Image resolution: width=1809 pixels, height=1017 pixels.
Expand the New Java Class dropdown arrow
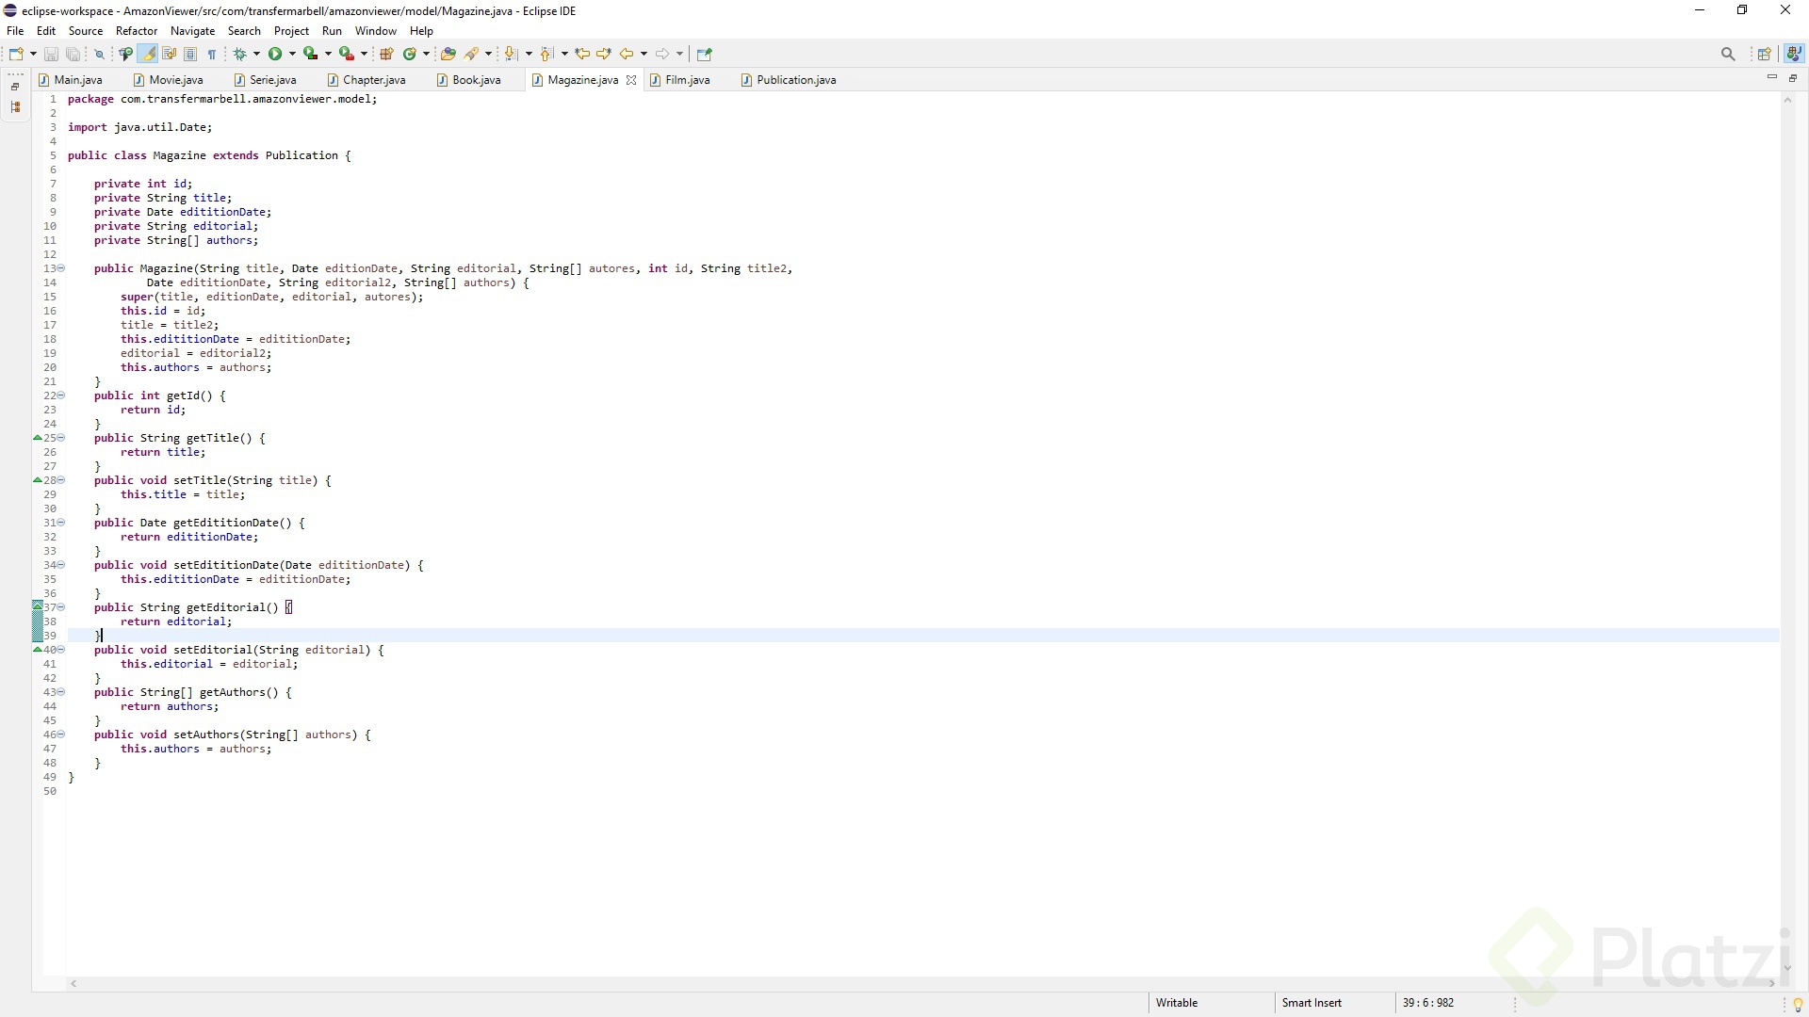click(426, 54)
